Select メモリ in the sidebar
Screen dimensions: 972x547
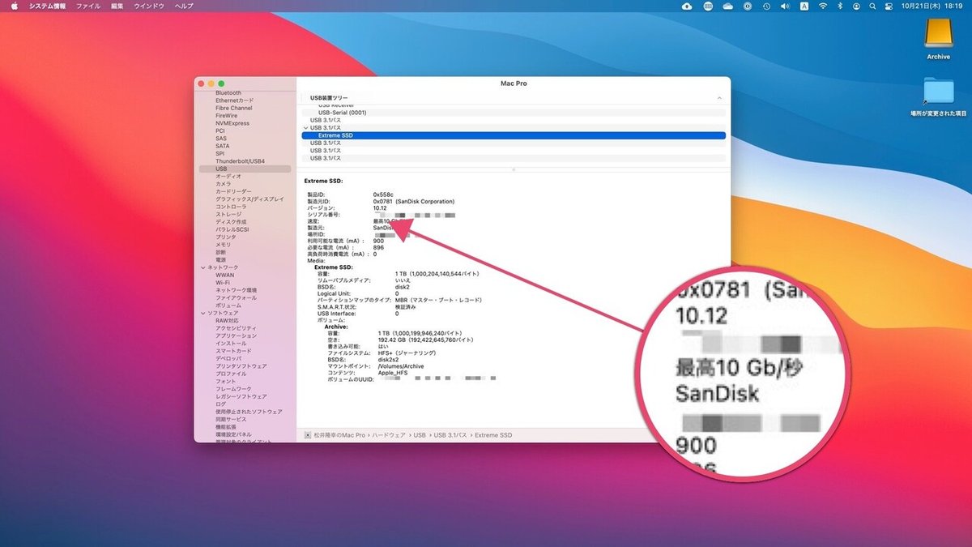click(223, 245)
